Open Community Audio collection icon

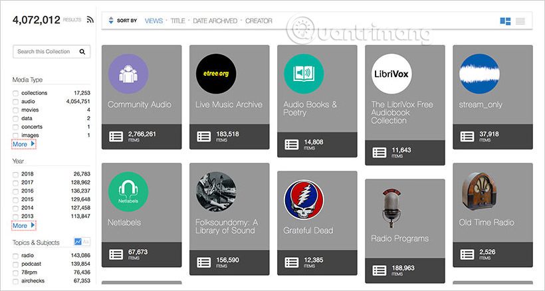(128, 74)
